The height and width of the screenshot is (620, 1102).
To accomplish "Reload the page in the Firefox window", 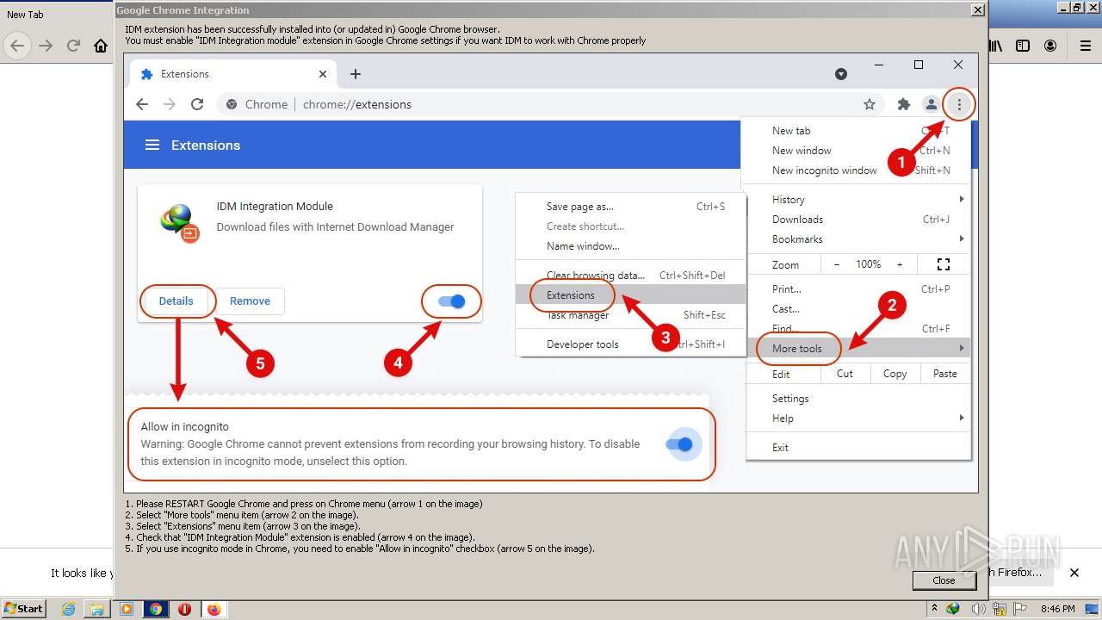I will click(73, 46).
